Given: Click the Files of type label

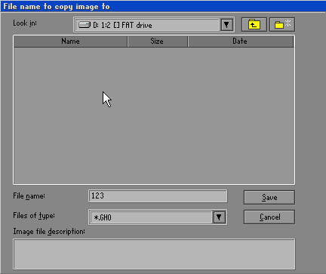Looking at the screenshot, I should tap(34, 216).
